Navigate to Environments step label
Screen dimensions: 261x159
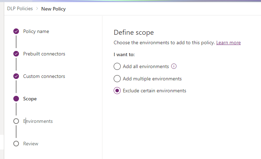(x=38, y=121)
